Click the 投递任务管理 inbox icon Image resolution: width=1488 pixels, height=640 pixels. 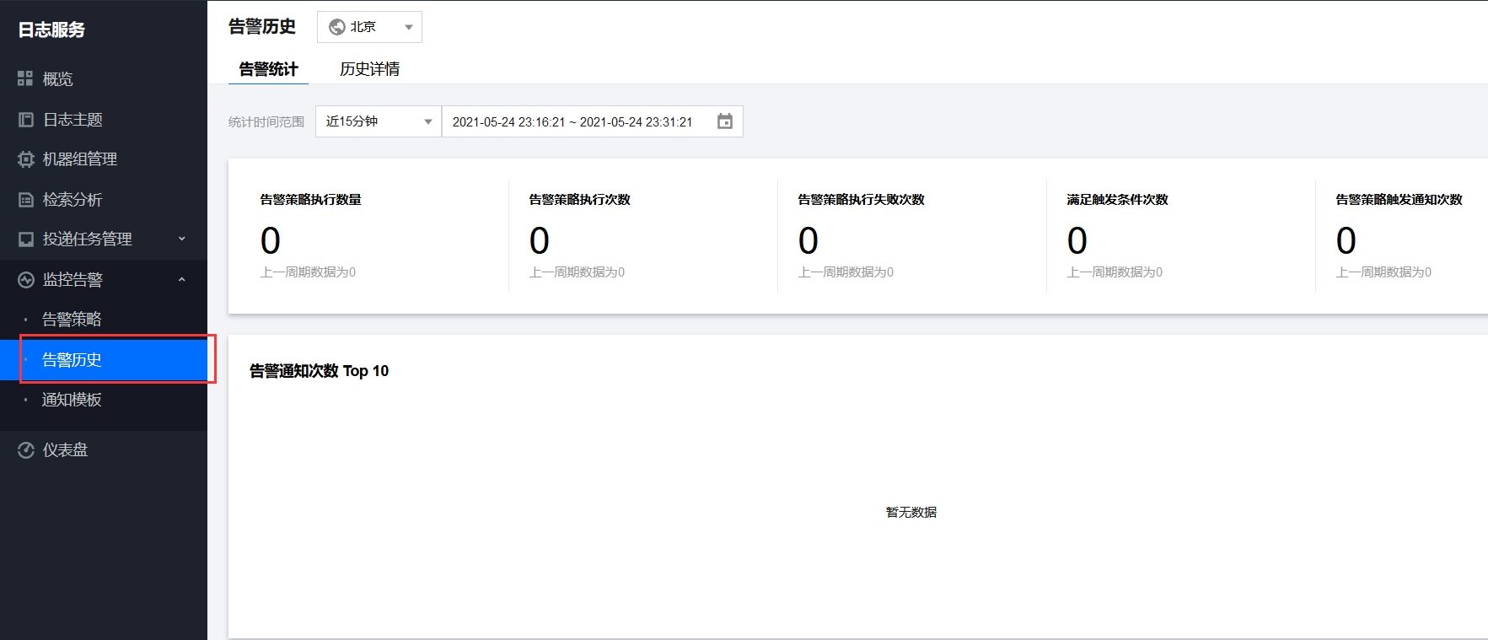25,239
